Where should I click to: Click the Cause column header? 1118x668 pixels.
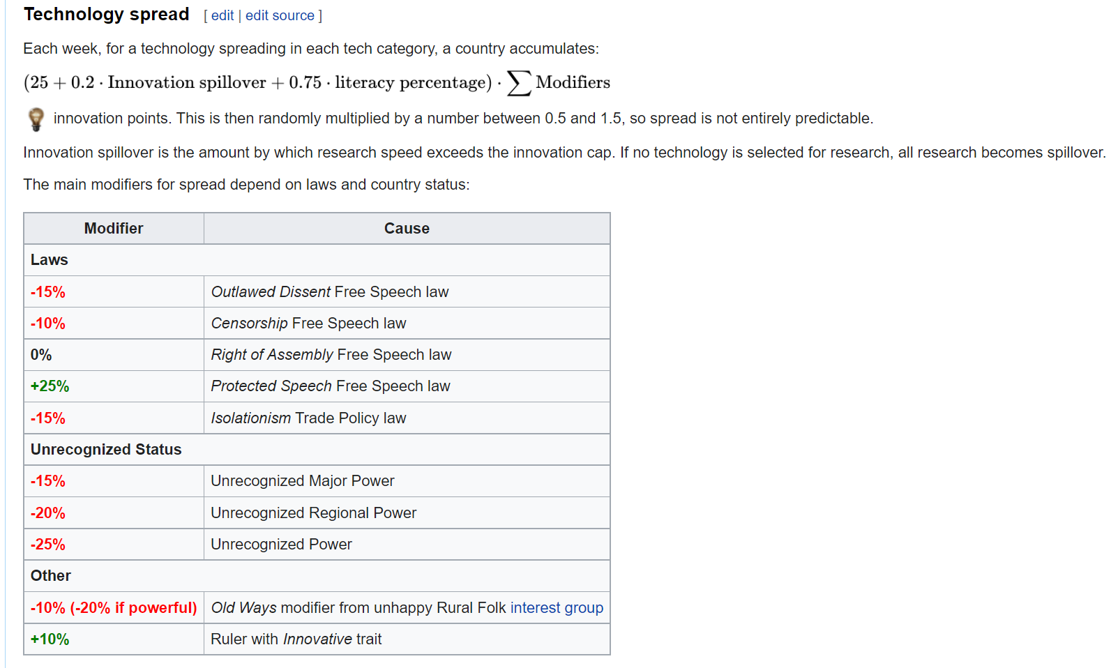click(407, 229)
